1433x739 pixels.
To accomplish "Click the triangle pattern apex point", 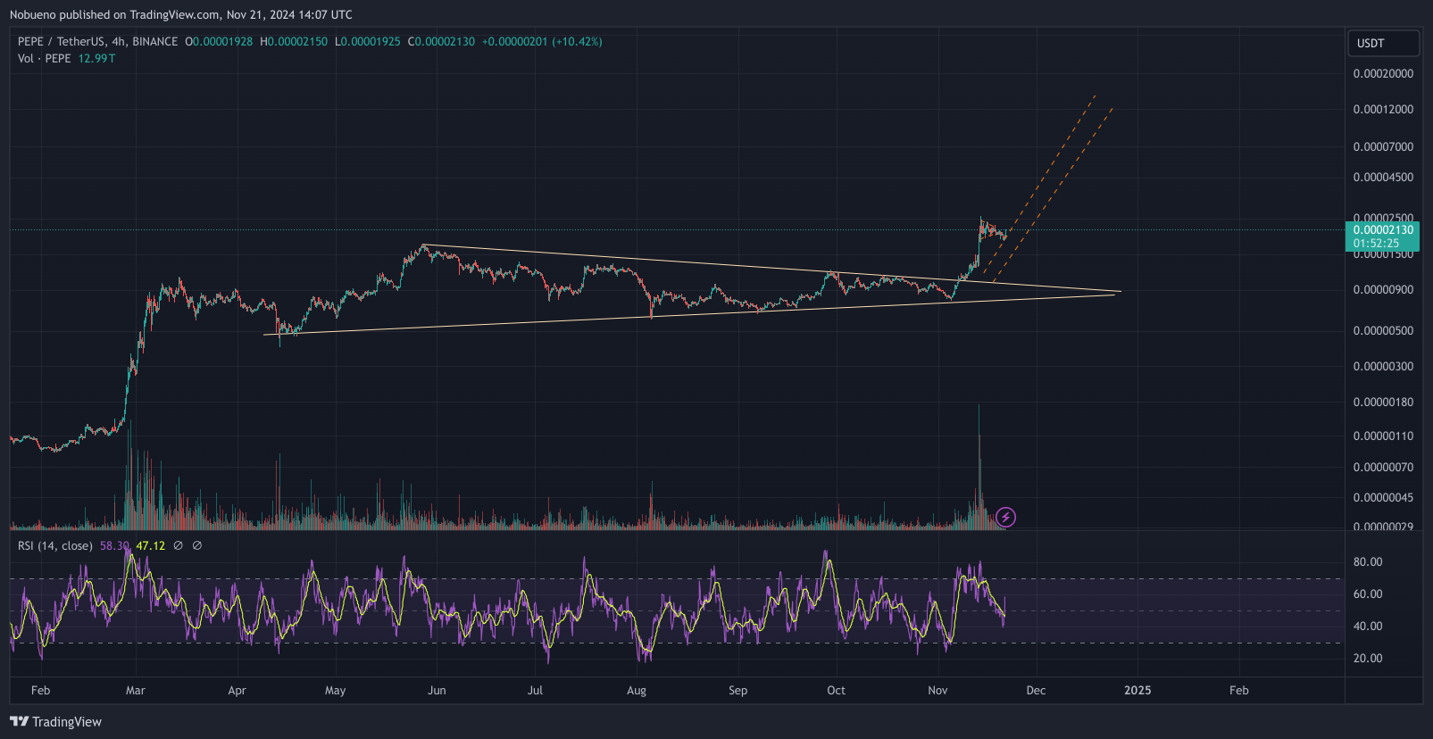I will click(x=1120, y=292).
